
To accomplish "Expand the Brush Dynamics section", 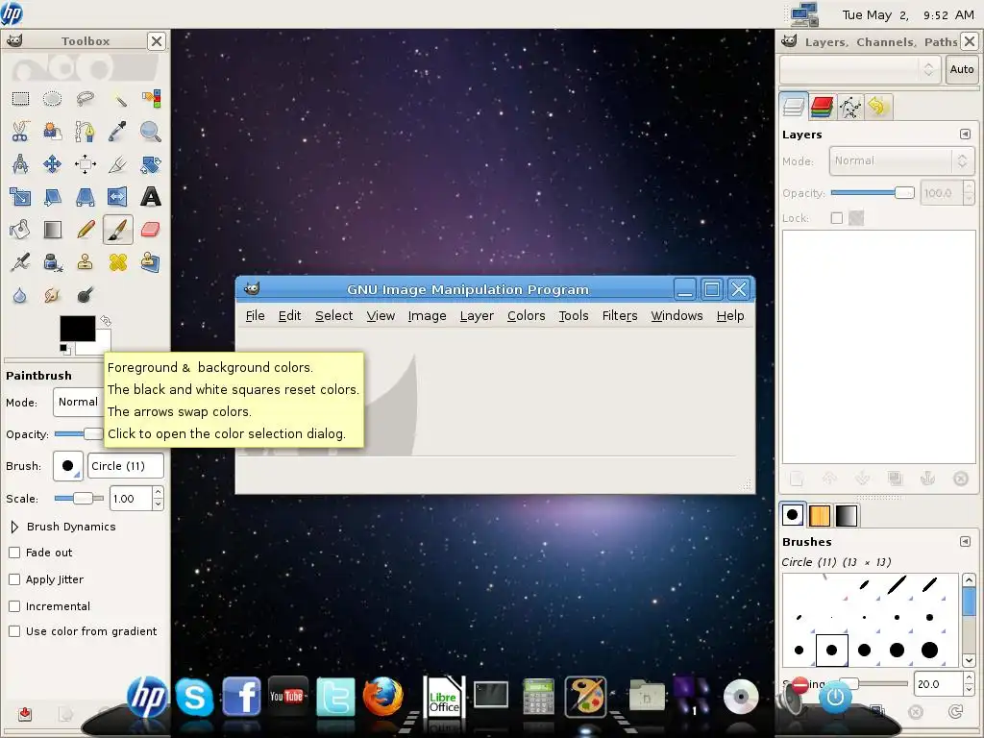I will tap(14, 527).
